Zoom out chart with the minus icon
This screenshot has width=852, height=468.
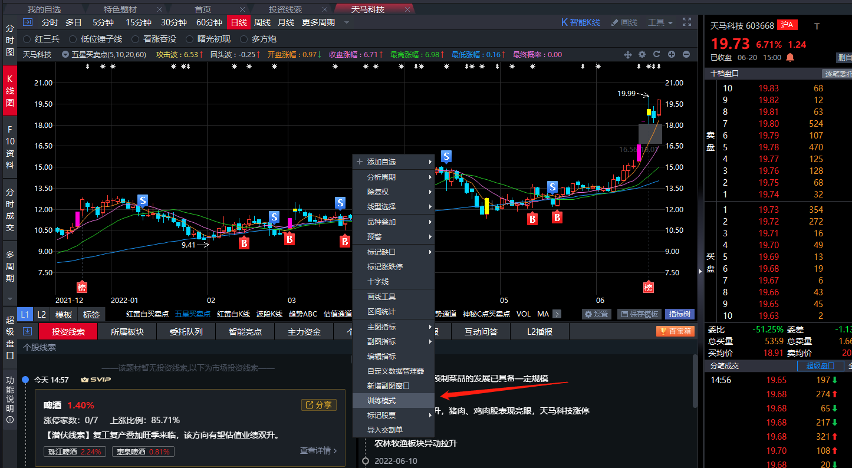click(x=686, y=54)
